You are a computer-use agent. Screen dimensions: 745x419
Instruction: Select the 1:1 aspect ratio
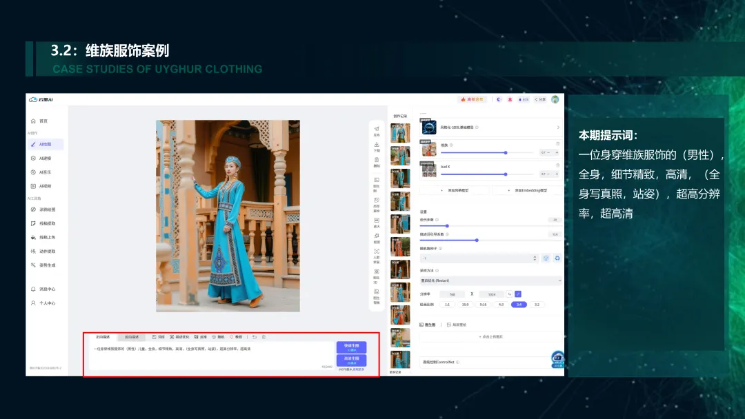pyautogui.click(x=447, y=305)
